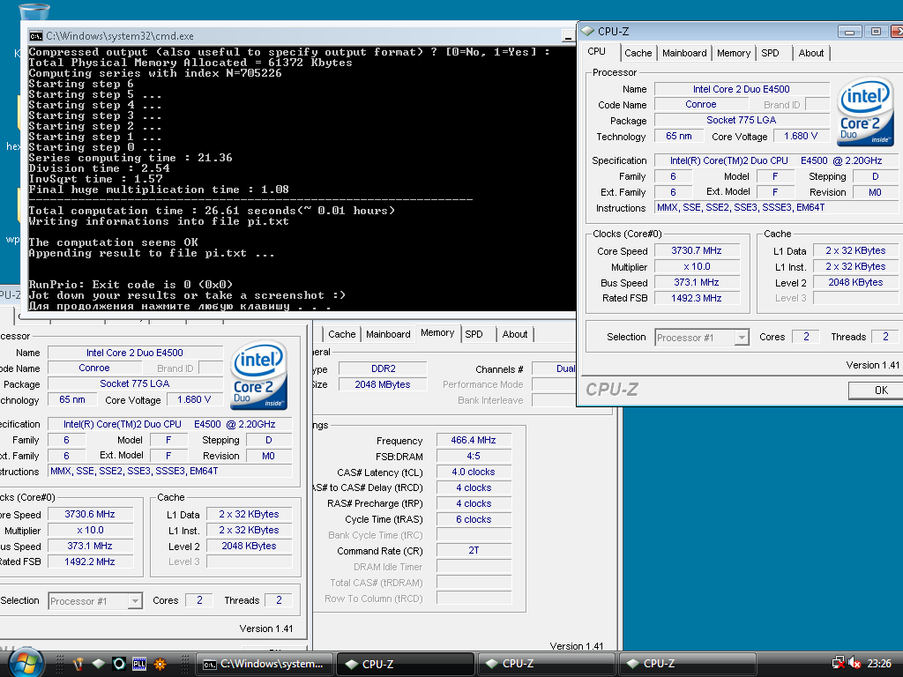Click the Code Name Conroe field, front CPU-Z
The width and height of the screenshot is (903, 677).
pos(701,105)
